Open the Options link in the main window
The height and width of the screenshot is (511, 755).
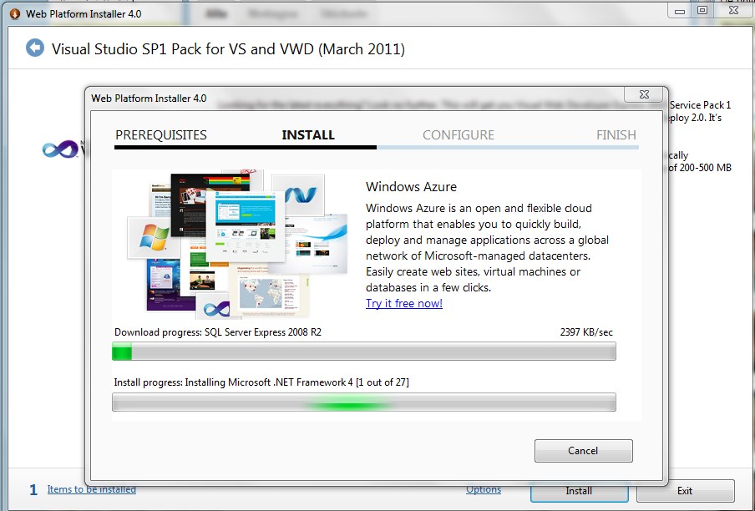(484, 489)
